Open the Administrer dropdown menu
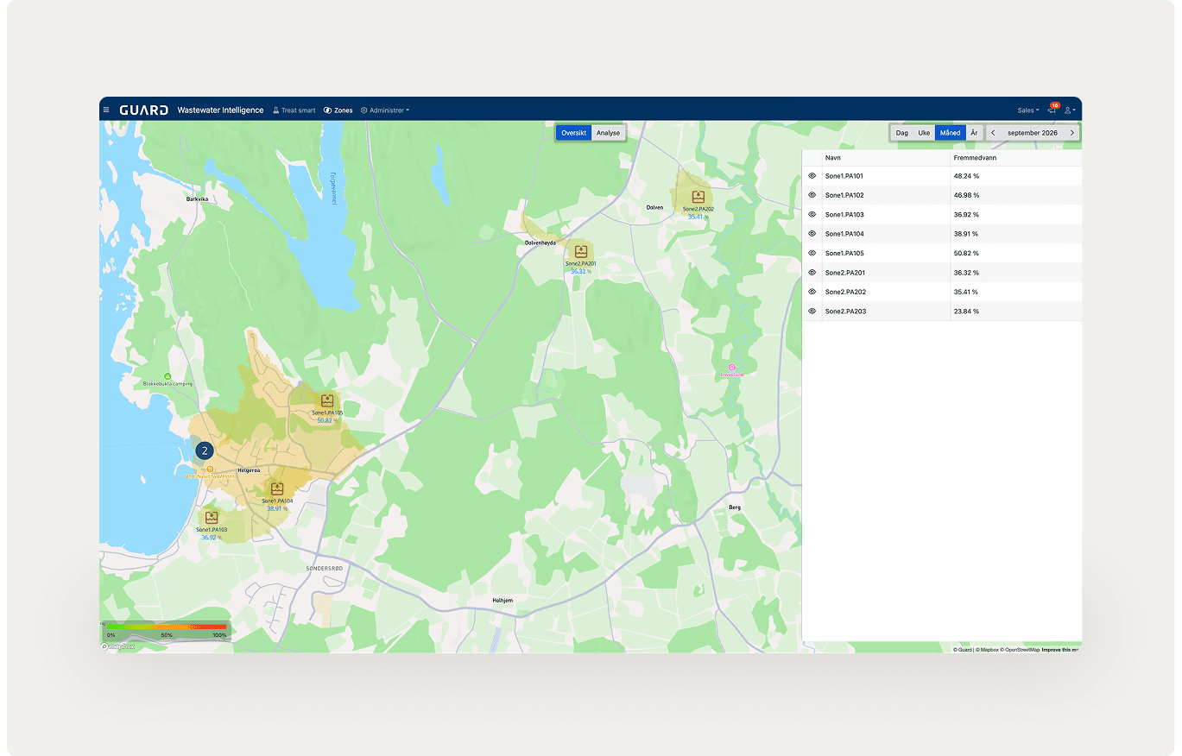The height and width of the screenshot is (756, 1182). (x=385, y=110)
